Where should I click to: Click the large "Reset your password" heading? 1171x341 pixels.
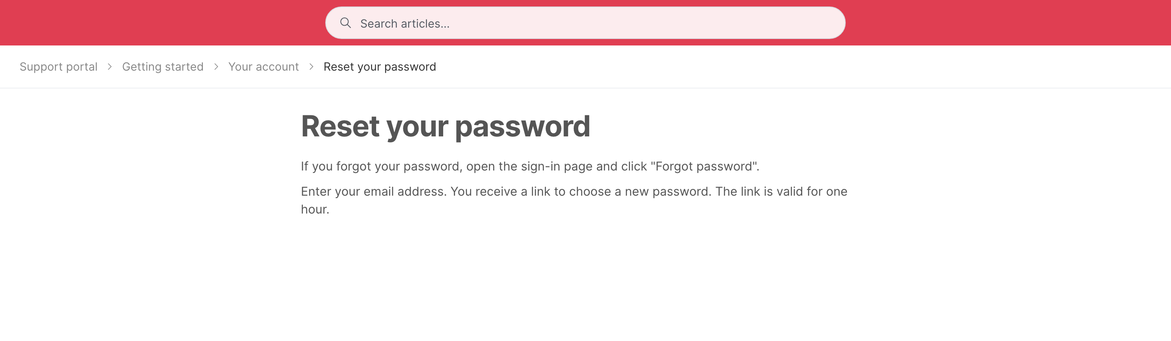446,127
